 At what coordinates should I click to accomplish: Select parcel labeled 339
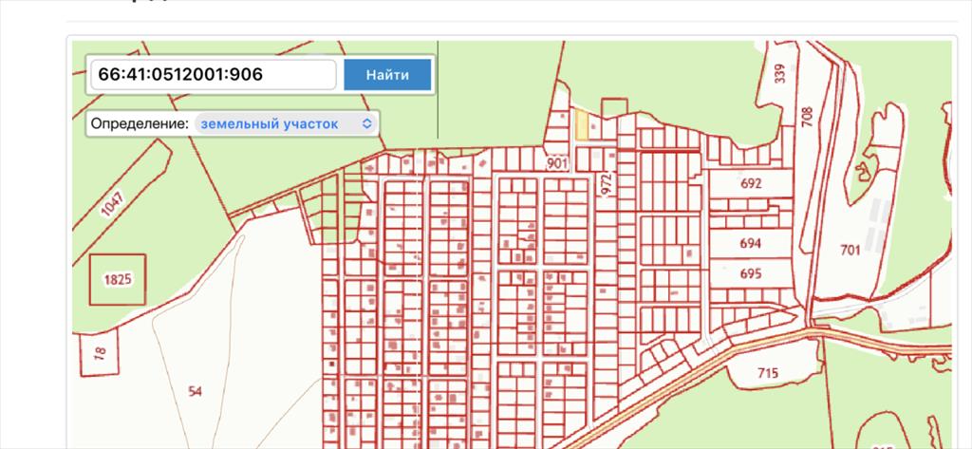[x=780, y=74]
